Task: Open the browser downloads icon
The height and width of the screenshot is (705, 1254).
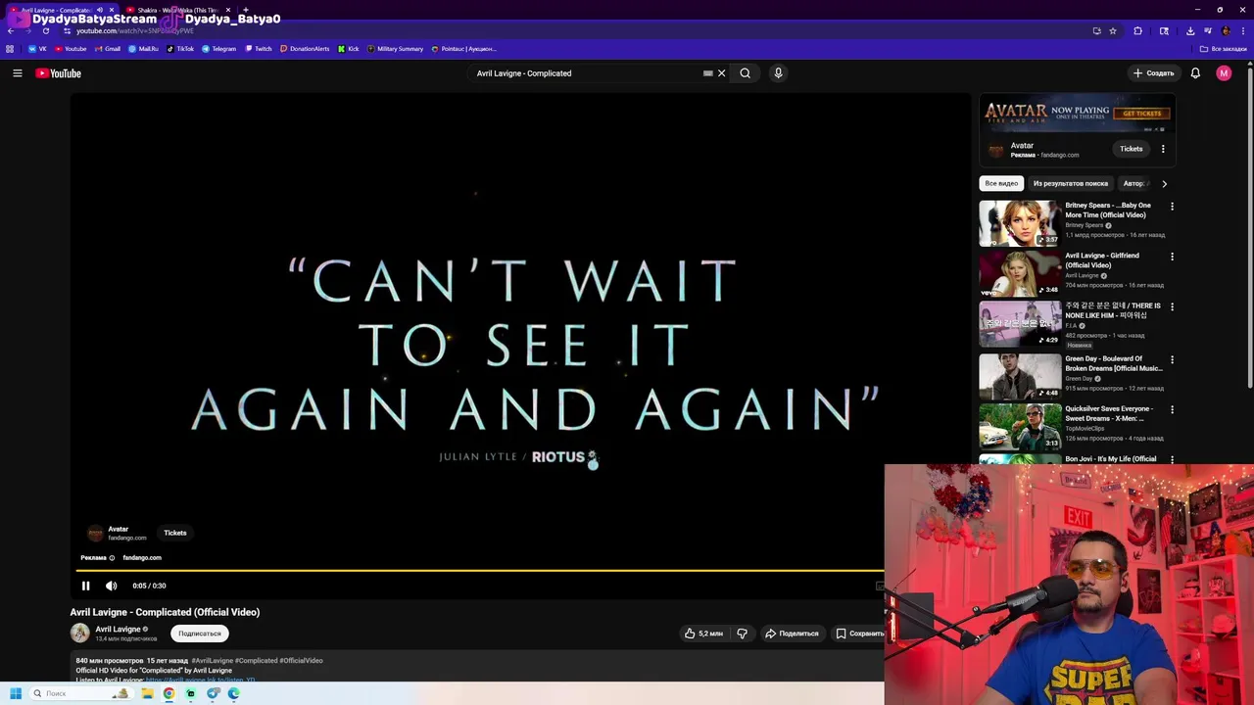Action: coord(1190,30)
